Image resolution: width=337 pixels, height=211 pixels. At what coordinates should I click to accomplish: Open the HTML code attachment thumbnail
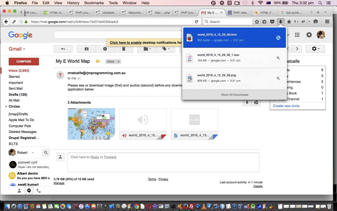coord(194,124)
